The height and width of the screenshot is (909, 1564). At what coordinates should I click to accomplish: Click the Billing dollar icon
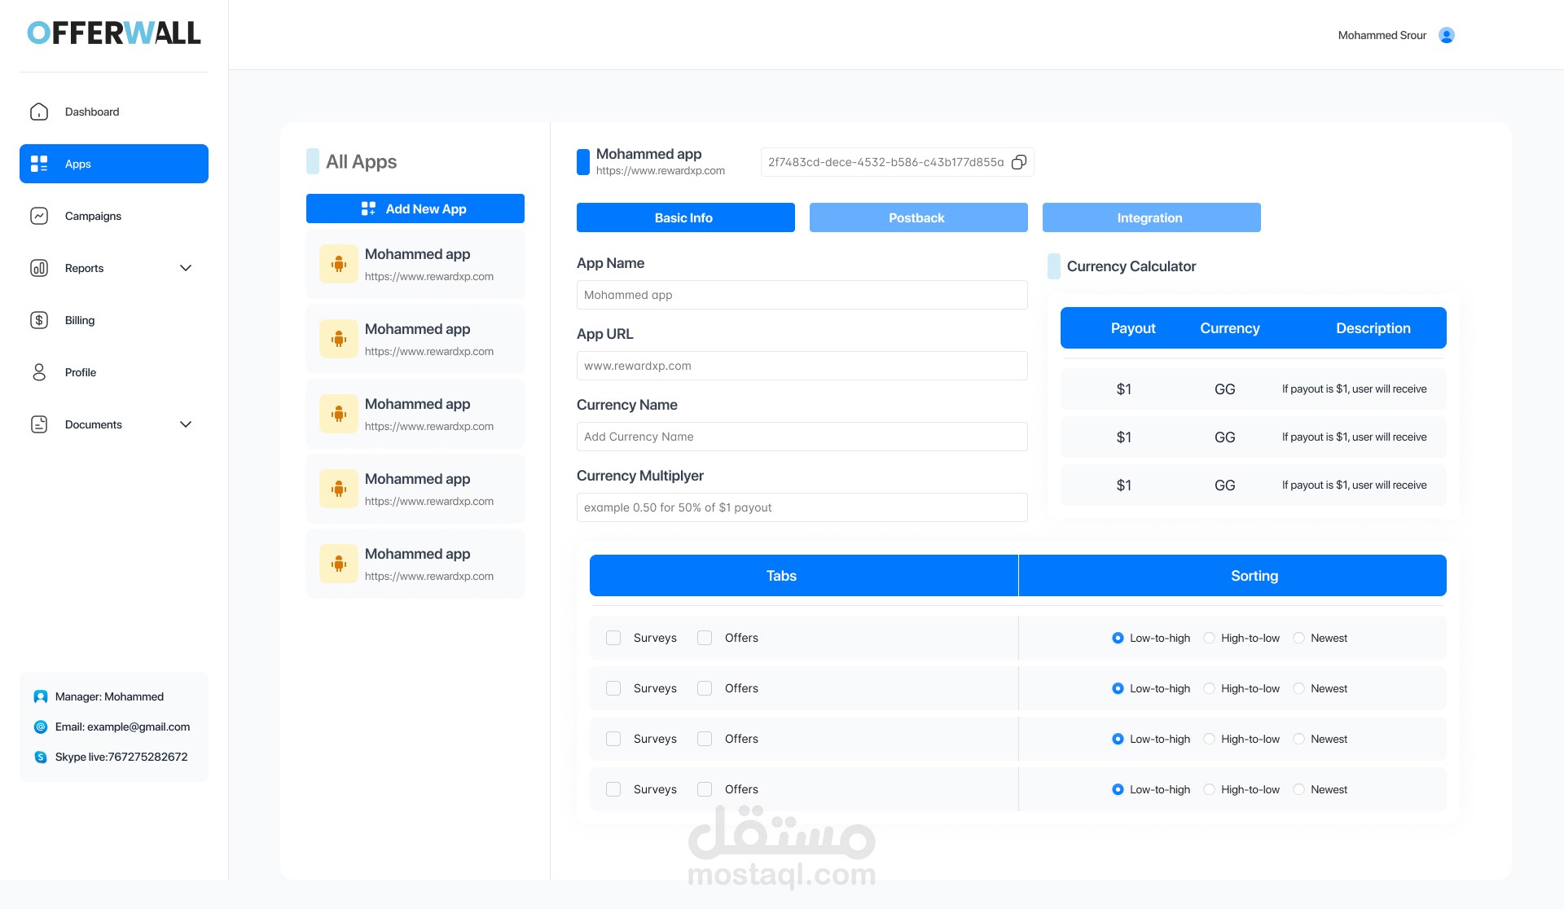[39, 320]
